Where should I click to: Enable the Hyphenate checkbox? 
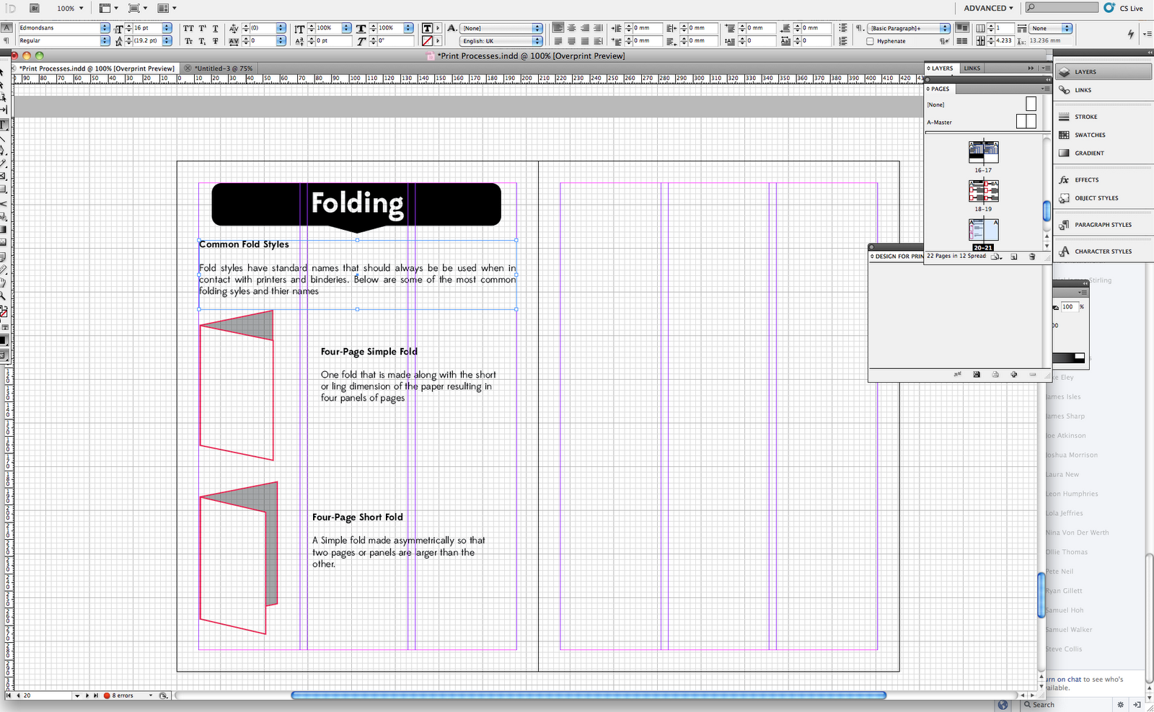pos(871,41)
